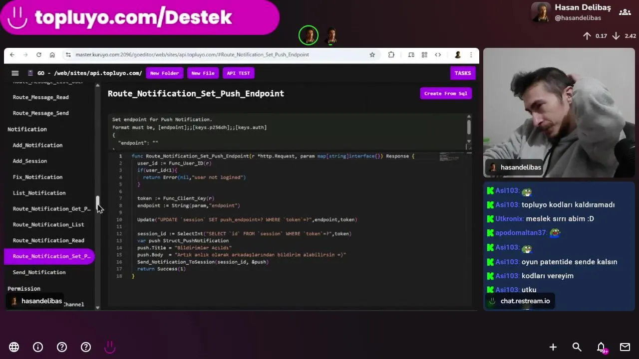Open the QR code extension icon
This screenshot has height=359, width=639.
pos(424,55)
